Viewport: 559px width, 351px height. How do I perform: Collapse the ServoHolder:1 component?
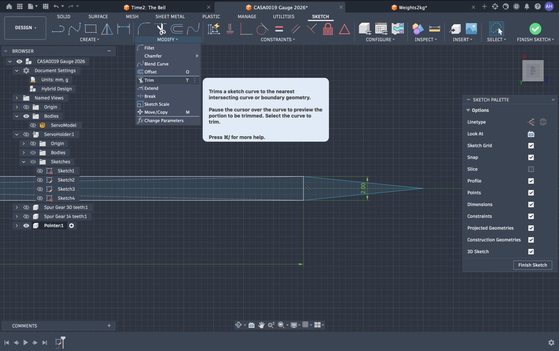17,134
